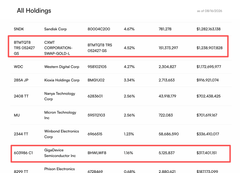This screenshot has height=173, width=240.
Task: Click CUSIP 80004C200
Action: click(x=99, y=29)
